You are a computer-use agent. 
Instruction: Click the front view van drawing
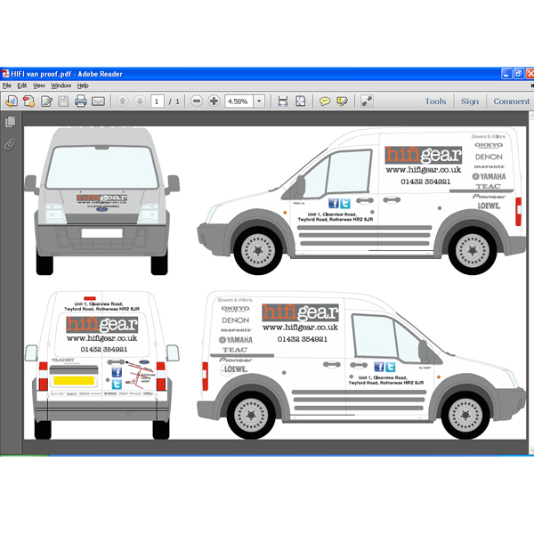[x=101, y=201]
